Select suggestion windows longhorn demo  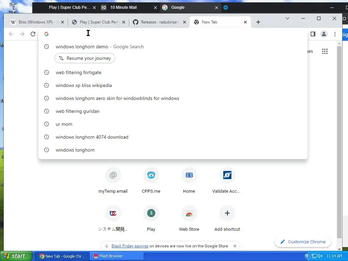coord(173,47)
